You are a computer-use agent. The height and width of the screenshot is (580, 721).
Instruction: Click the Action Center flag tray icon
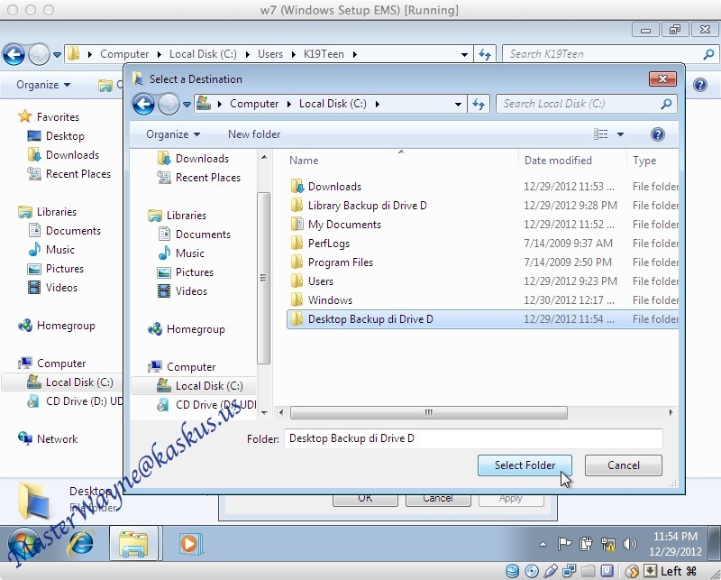[564, 544]
